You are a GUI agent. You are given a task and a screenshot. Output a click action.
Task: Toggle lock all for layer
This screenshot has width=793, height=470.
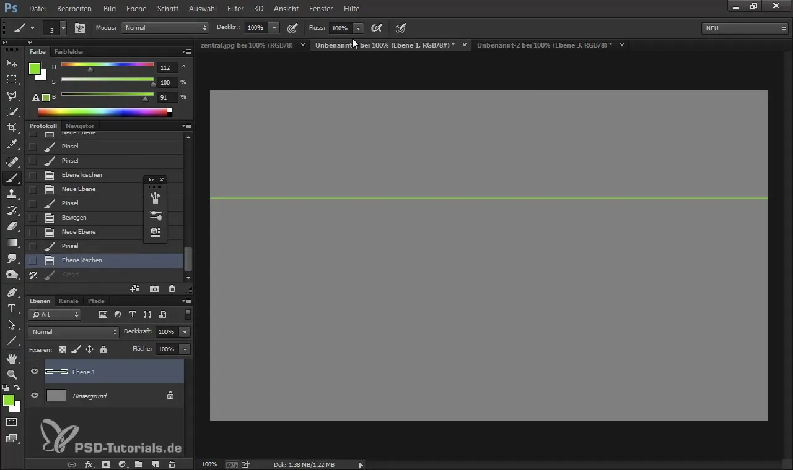pyautogui.click(x=103, y=349)
